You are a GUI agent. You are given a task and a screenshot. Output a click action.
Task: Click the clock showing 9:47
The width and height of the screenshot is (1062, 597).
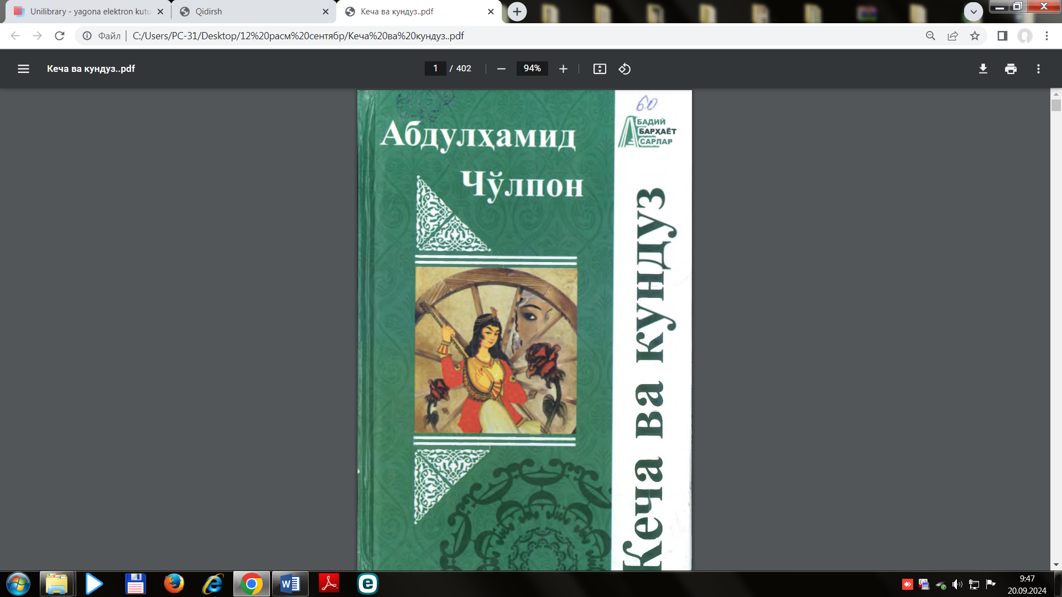[x=1027, y=579]
